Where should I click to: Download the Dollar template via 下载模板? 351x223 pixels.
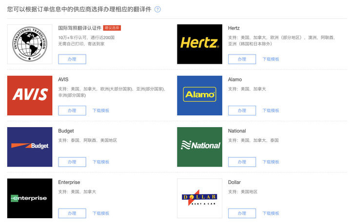271,213
